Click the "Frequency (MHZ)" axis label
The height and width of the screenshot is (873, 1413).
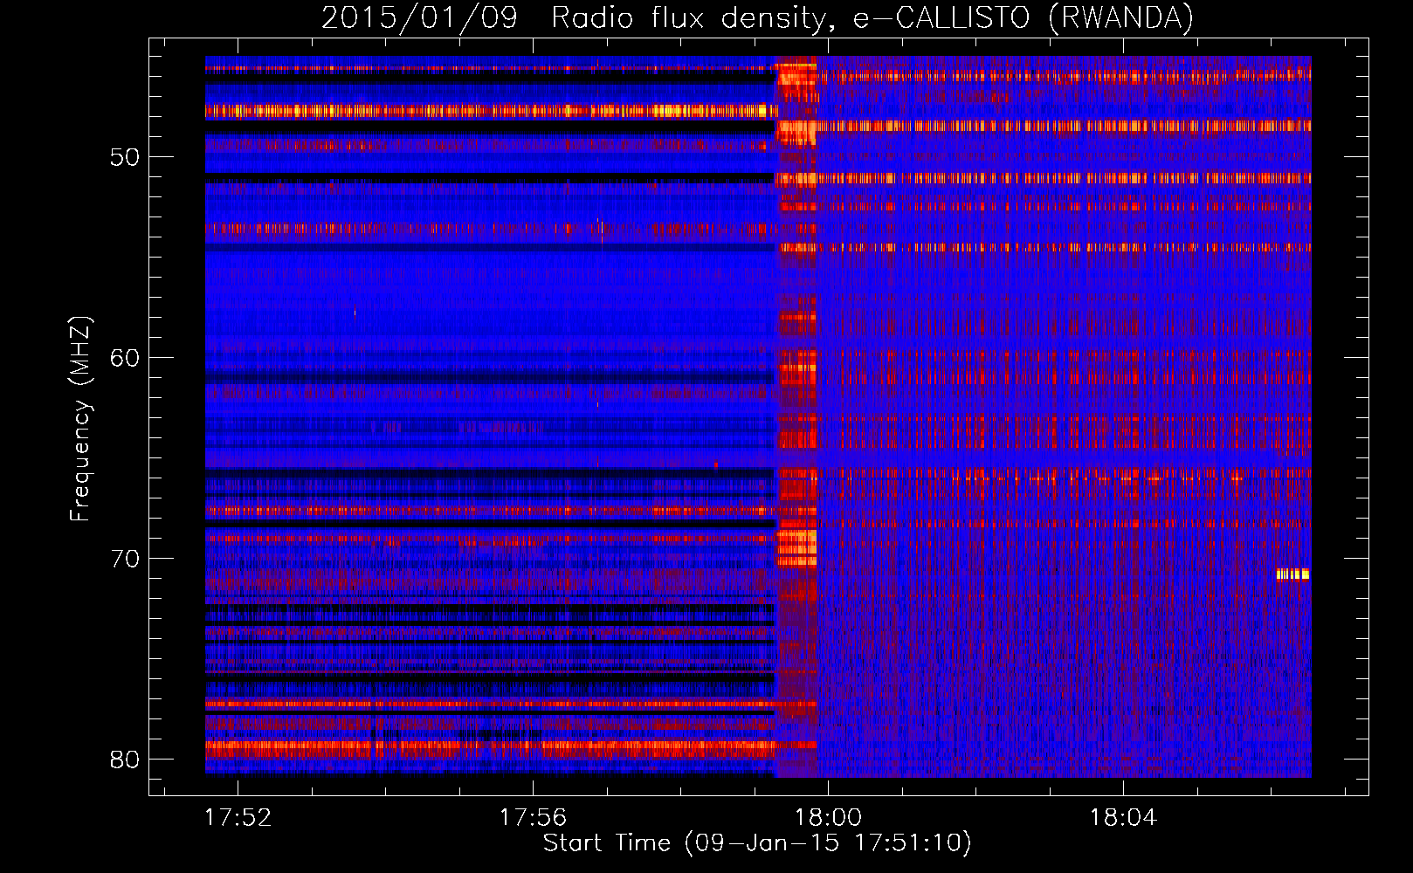tap(80, 418)
